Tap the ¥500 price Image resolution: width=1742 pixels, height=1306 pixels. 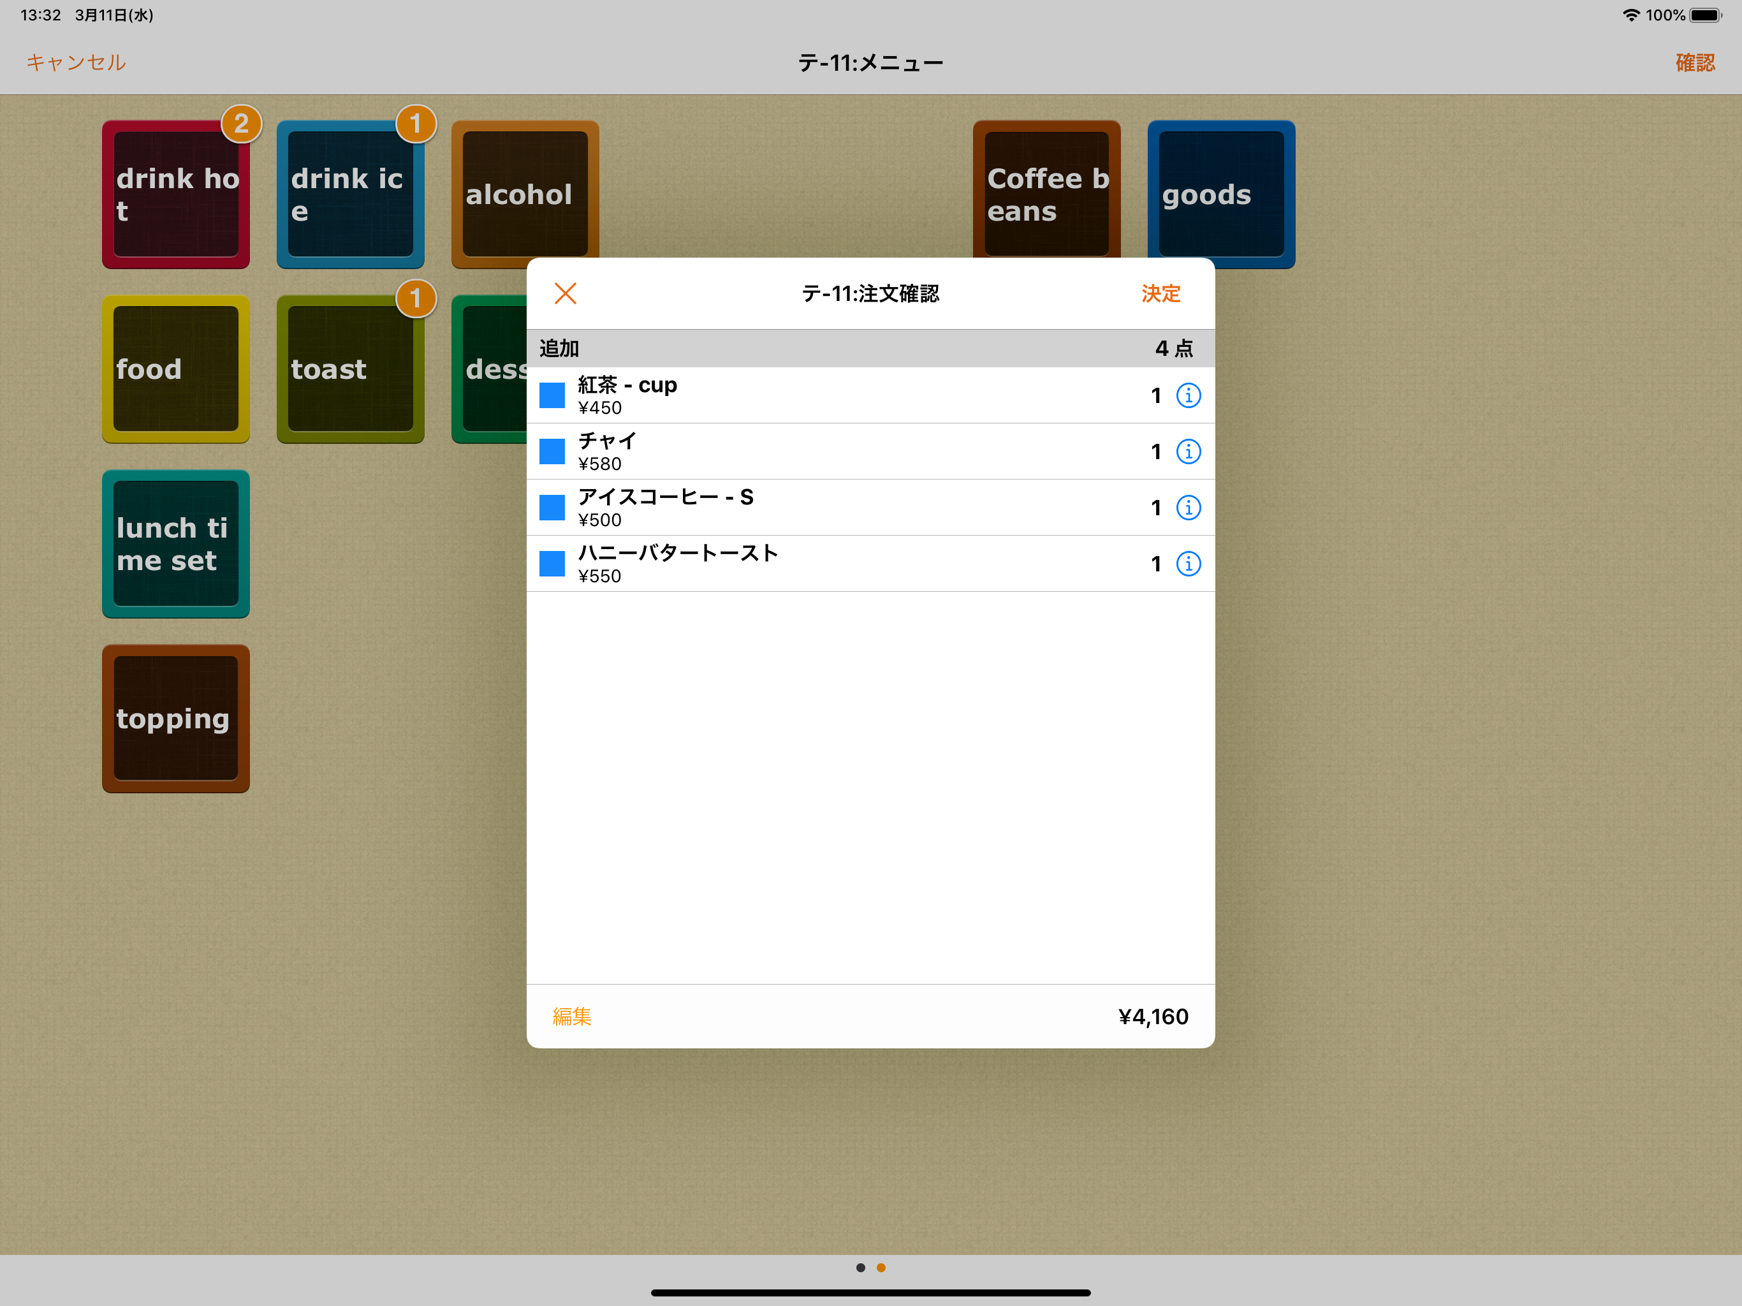point(599,520)
